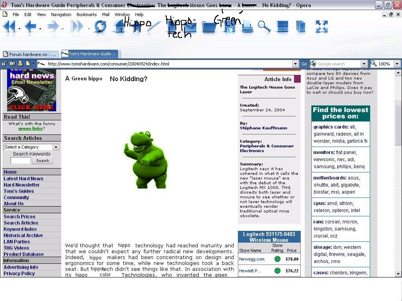This screenshot has width=402, height=301.
Task: Open the Help menu
Action: point(139,15)
